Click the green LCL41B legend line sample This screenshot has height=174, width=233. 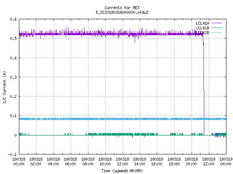[x=217, y=28]
